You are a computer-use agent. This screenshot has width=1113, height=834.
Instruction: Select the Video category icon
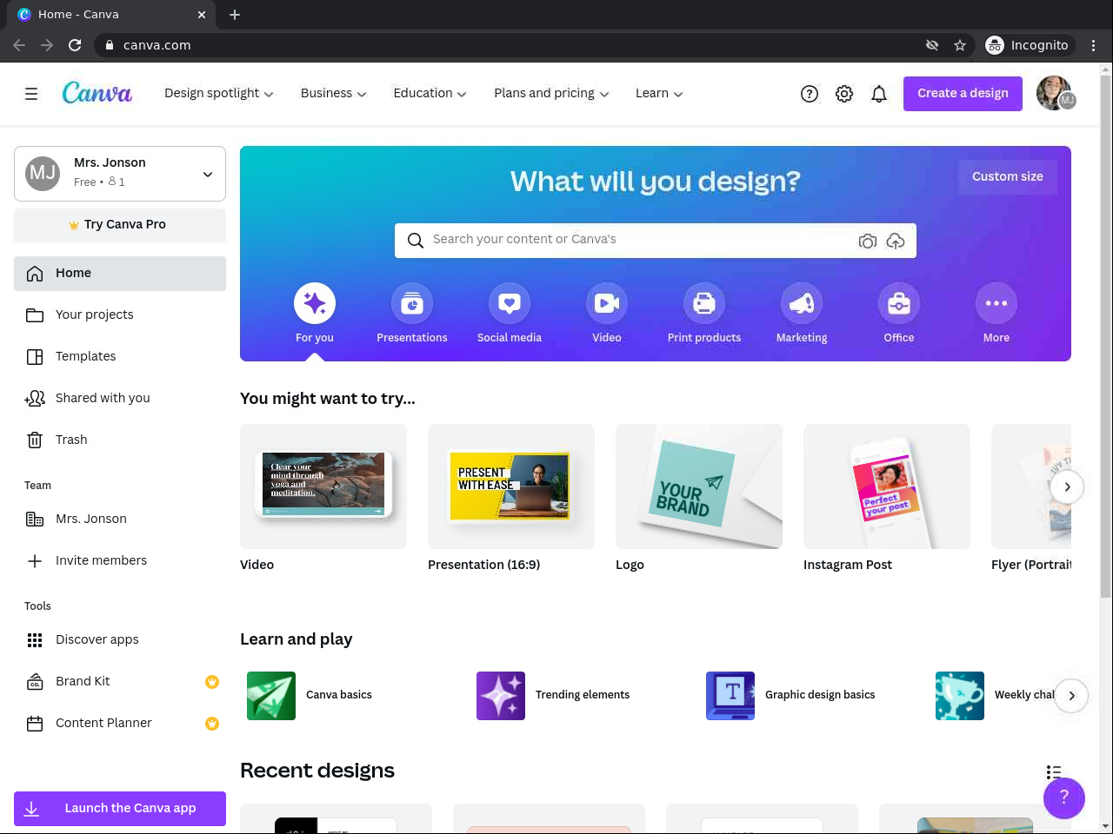tap(607, 303)
